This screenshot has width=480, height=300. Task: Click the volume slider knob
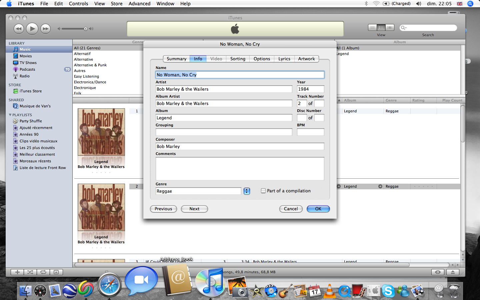pyautogui.click(x=86, y=29)
